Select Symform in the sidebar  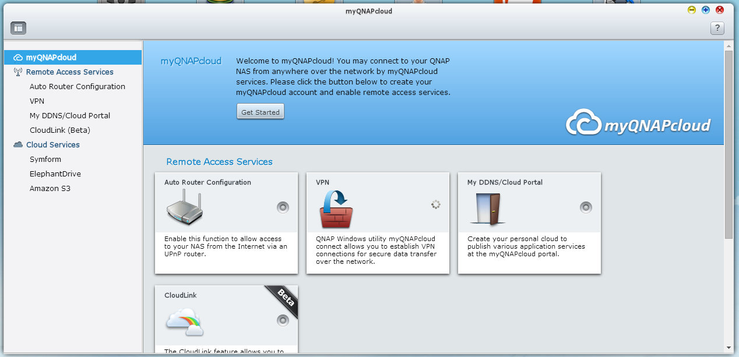(45, 159)
